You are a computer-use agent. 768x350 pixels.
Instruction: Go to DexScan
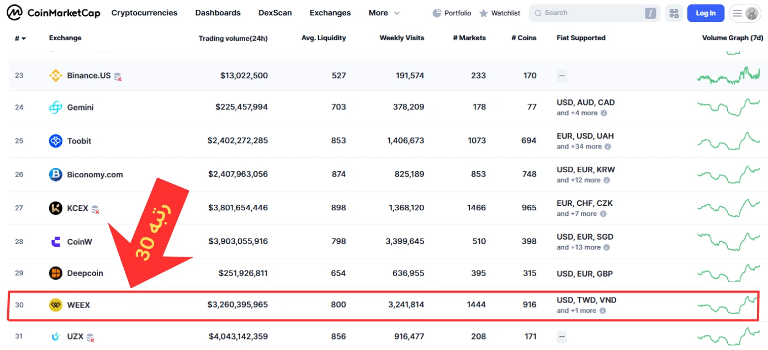(275, 13)
